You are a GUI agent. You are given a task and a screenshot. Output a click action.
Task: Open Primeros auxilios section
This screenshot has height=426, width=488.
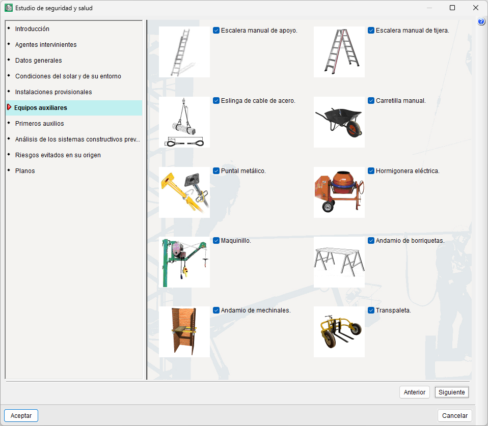pyautogui.click(x=74, y=124)
